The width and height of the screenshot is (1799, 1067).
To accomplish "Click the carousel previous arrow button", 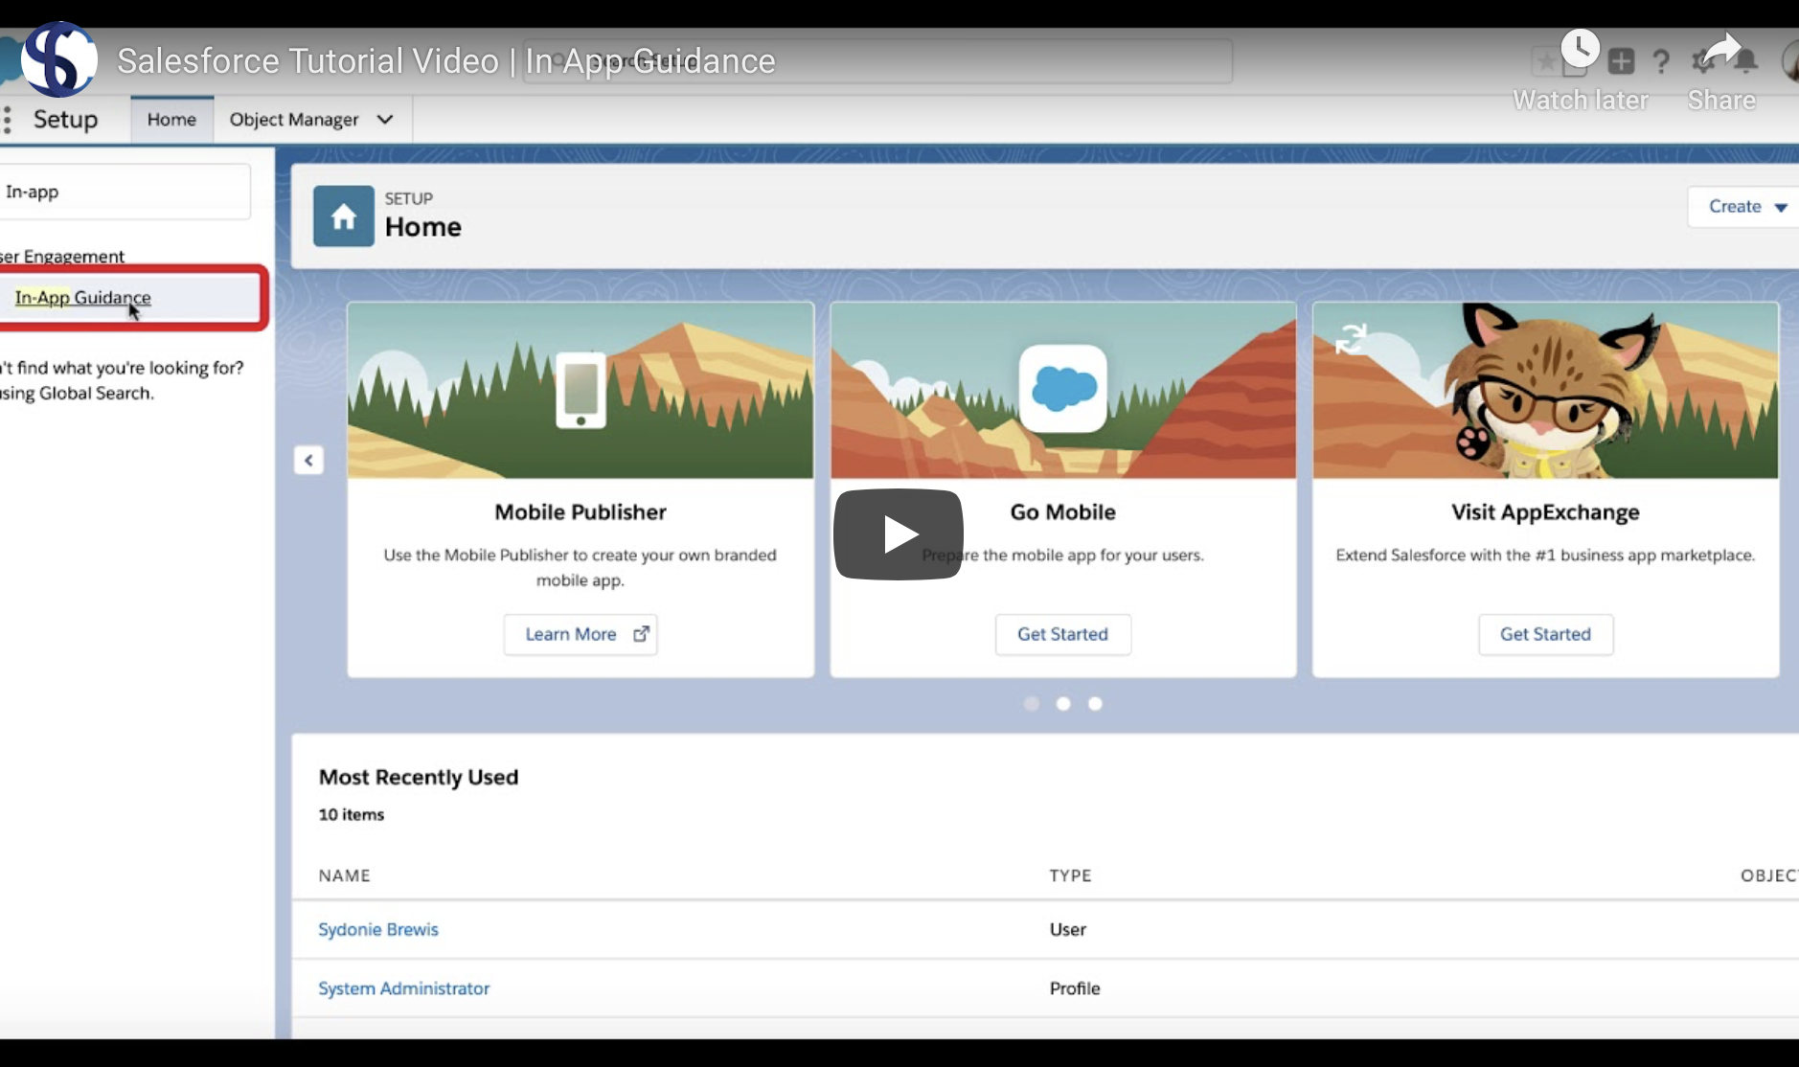I will (308, 461).
